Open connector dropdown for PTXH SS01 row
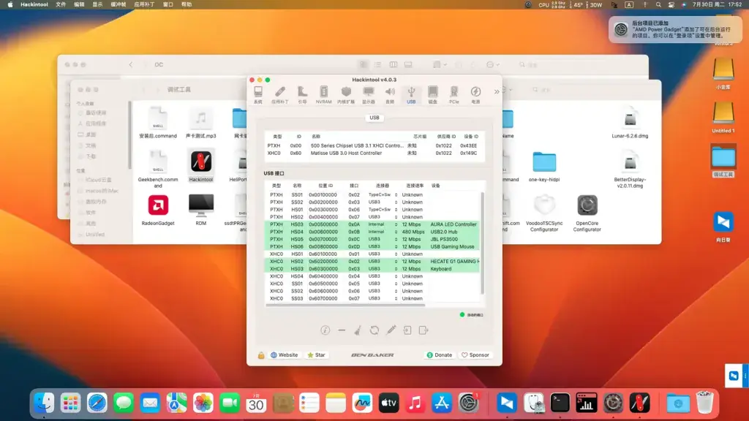The image size is (749, 421). pos(396,194)
